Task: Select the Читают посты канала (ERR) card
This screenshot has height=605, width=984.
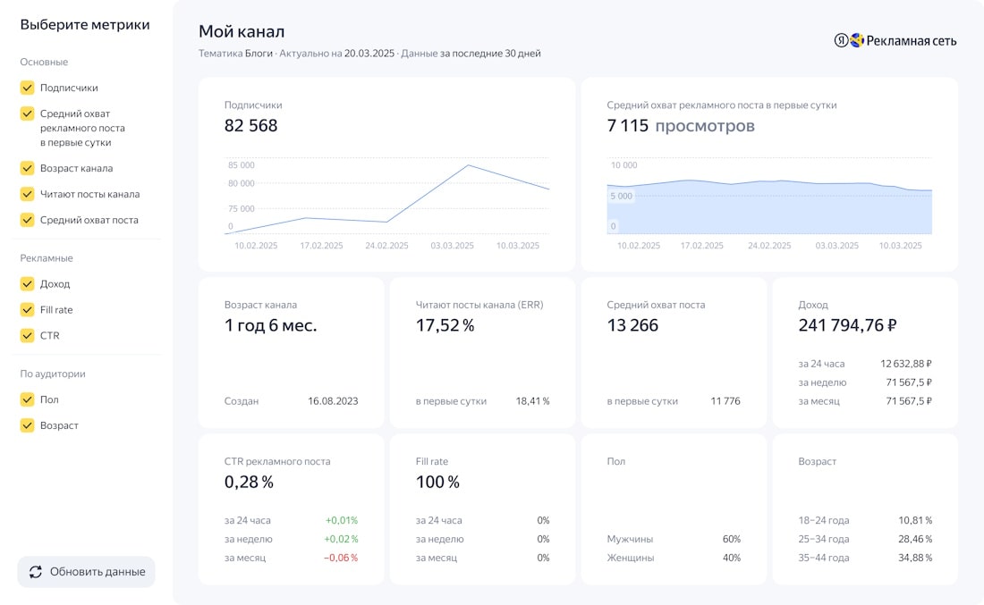Action: point(482,352)
